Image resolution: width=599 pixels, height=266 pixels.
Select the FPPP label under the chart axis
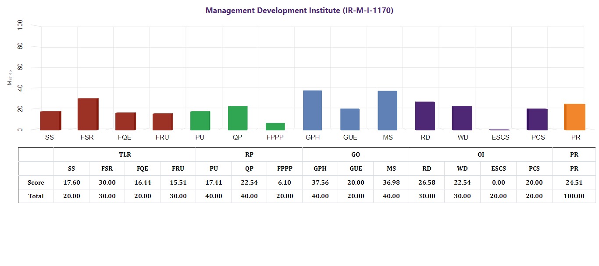tap(275, 137)
